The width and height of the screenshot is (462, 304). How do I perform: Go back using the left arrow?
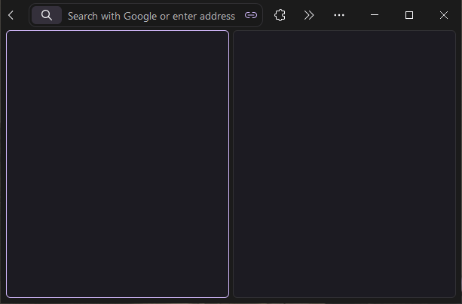[x=11, y=15]
